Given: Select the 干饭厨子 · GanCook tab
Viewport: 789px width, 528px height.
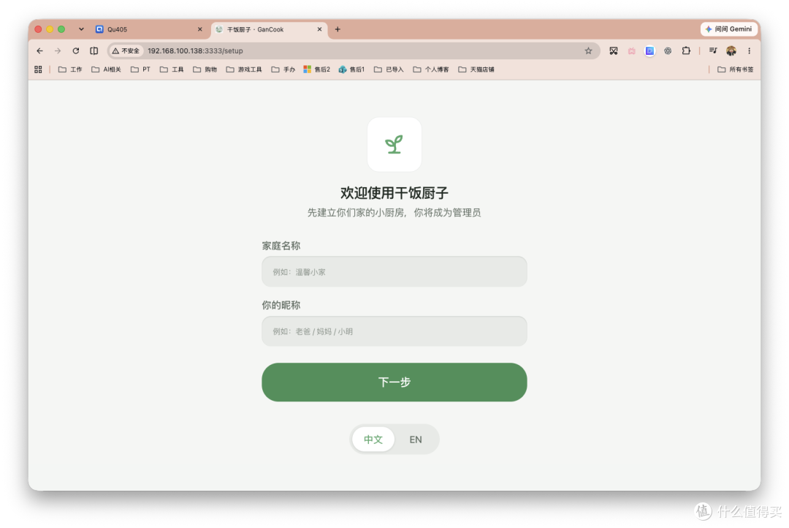Looking at the screenshot, I should (x=269, y=29).
